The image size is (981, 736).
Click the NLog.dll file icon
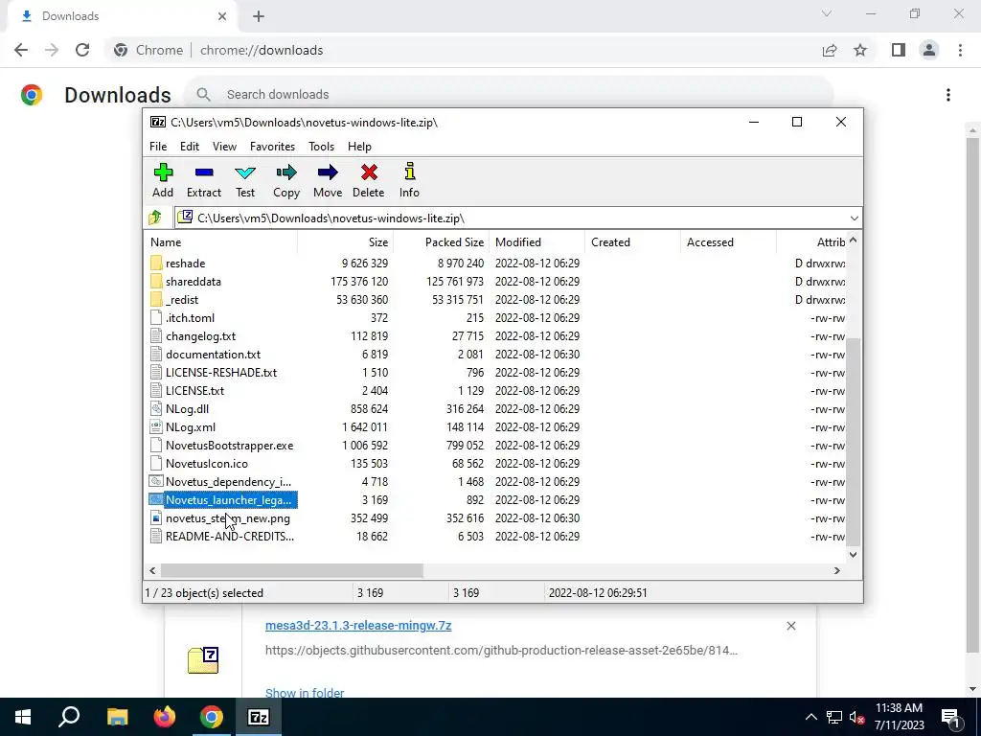[156, 408]
